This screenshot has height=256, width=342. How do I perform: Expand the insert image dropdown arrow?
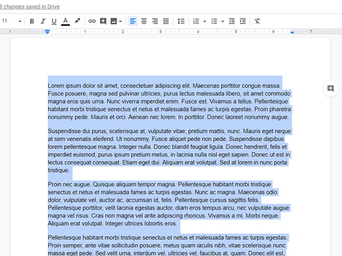coord(120,22)
